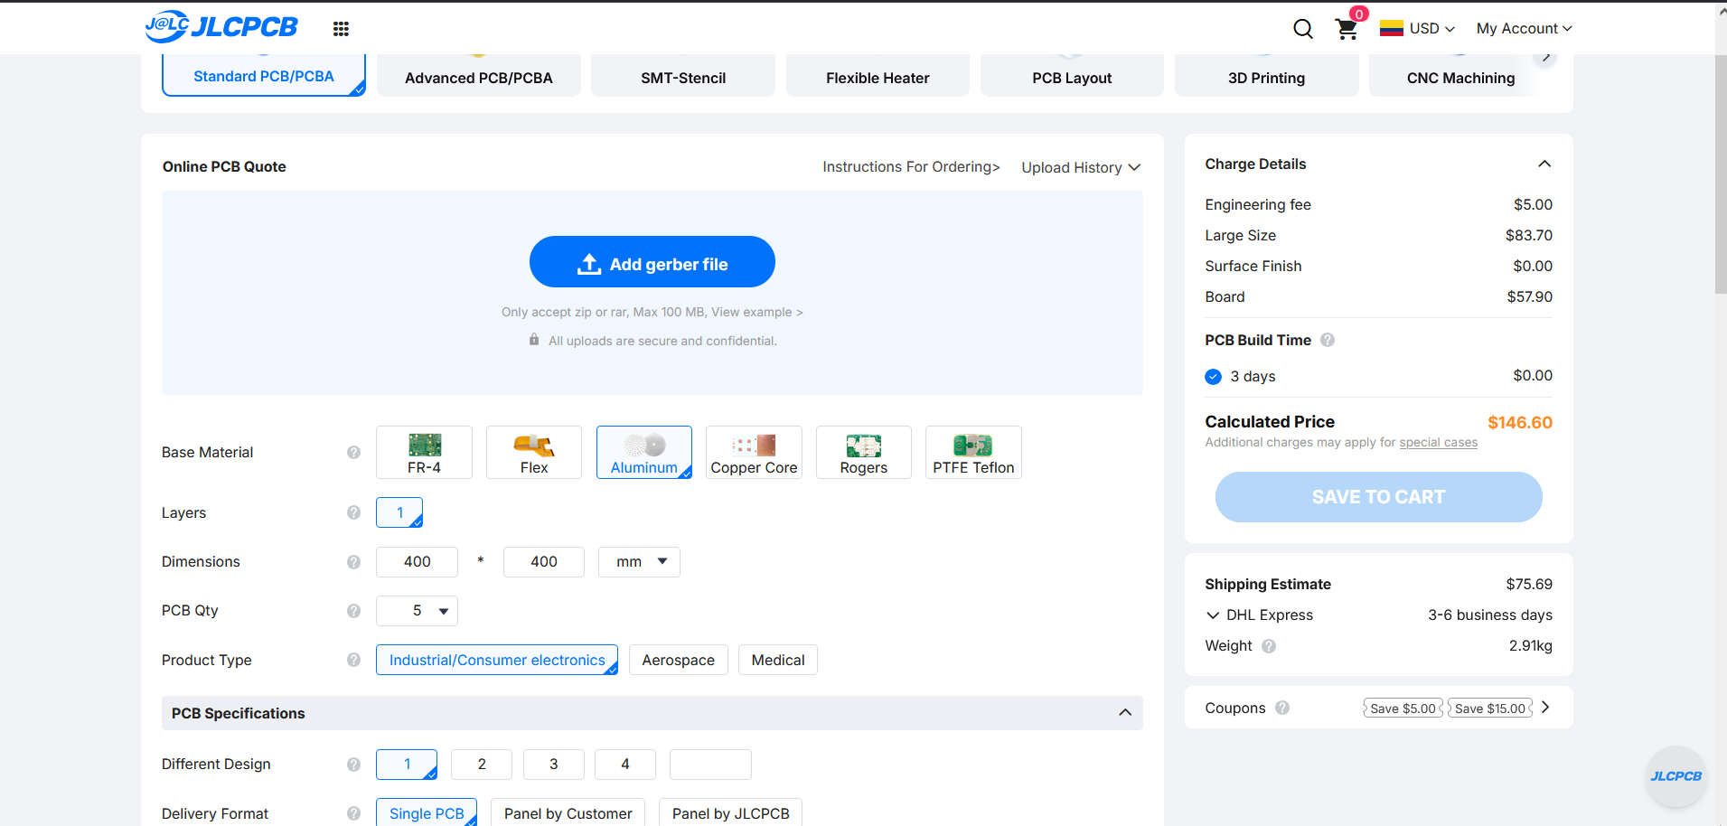Click the Coupons help icon
The height and width of the screenshot is (826, 1727).
1282,708
